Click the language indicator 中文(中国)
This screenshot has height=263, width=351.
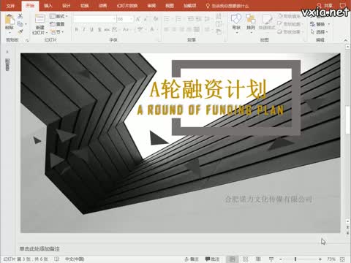[x=75, y=259]
